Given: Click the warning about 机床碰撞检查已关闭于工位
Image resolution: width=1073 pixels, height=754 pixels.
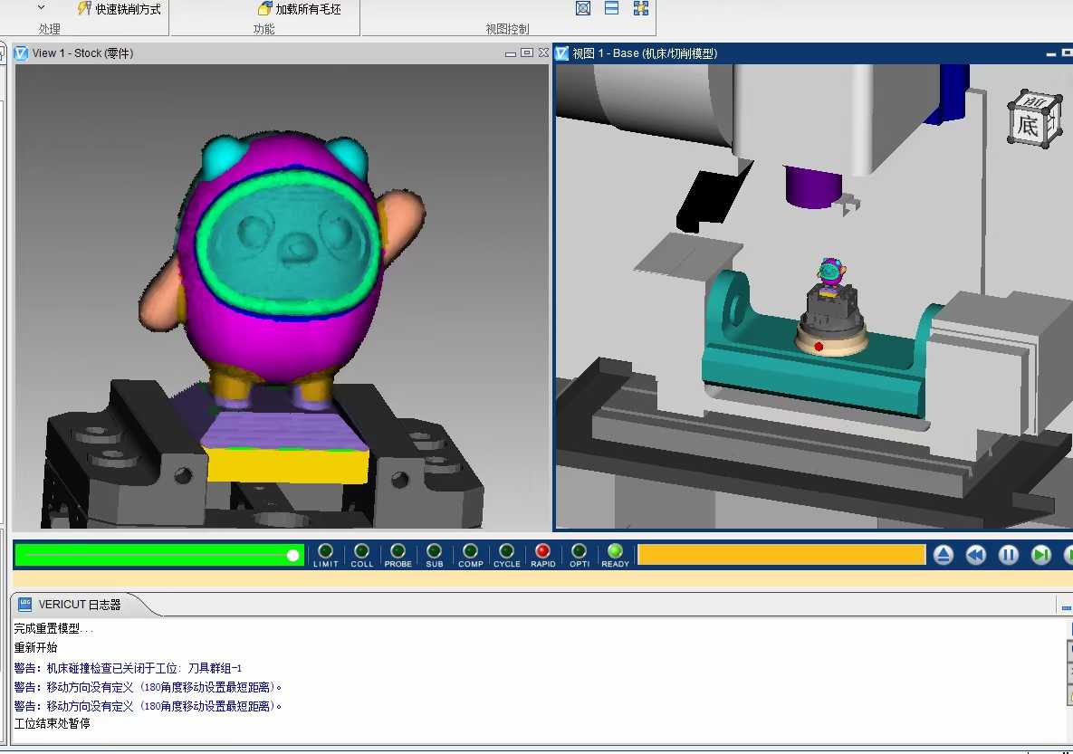Looking at the screenshot, I should coord(128,668).
